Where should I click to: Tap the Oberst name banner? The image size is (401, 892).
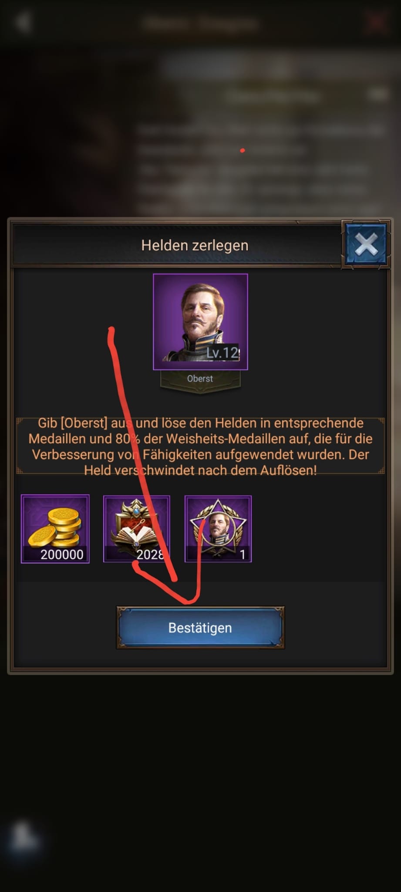(x=200, y=379)
